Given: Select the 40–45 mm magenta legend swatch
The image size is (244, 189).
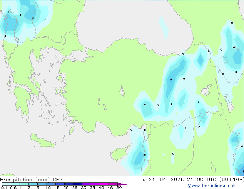Looking at the screenshot, I should pyautogui.click(x=104, y=184).
